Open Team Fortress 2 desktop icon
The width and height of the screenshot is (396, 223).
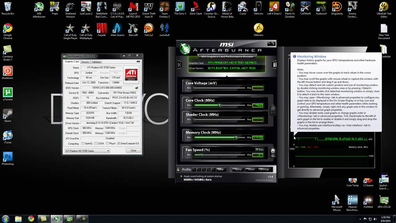click(165, 10)
